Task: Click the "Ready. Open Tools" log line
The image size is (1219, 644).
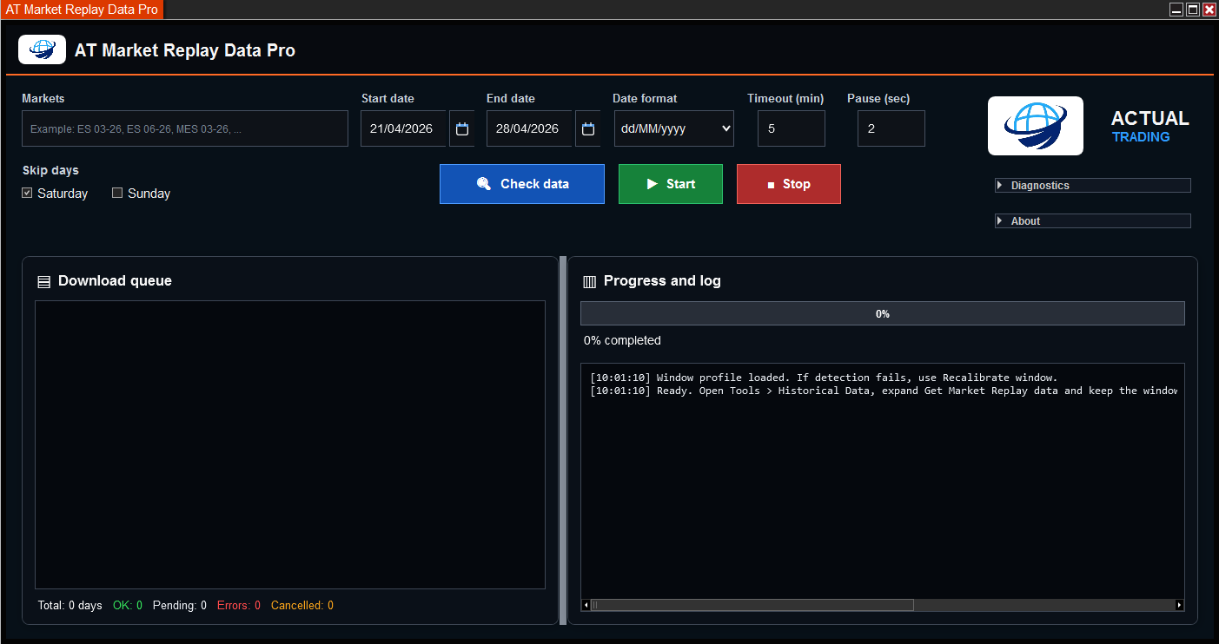Action: point(884,391)
